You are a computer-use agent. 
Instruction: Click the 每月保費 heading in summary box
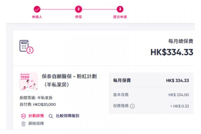pos(122,81)
